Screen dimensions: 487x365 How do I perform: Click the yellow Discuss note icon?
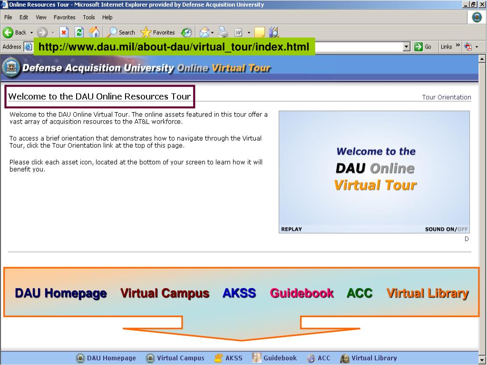(x=260, y=32)
